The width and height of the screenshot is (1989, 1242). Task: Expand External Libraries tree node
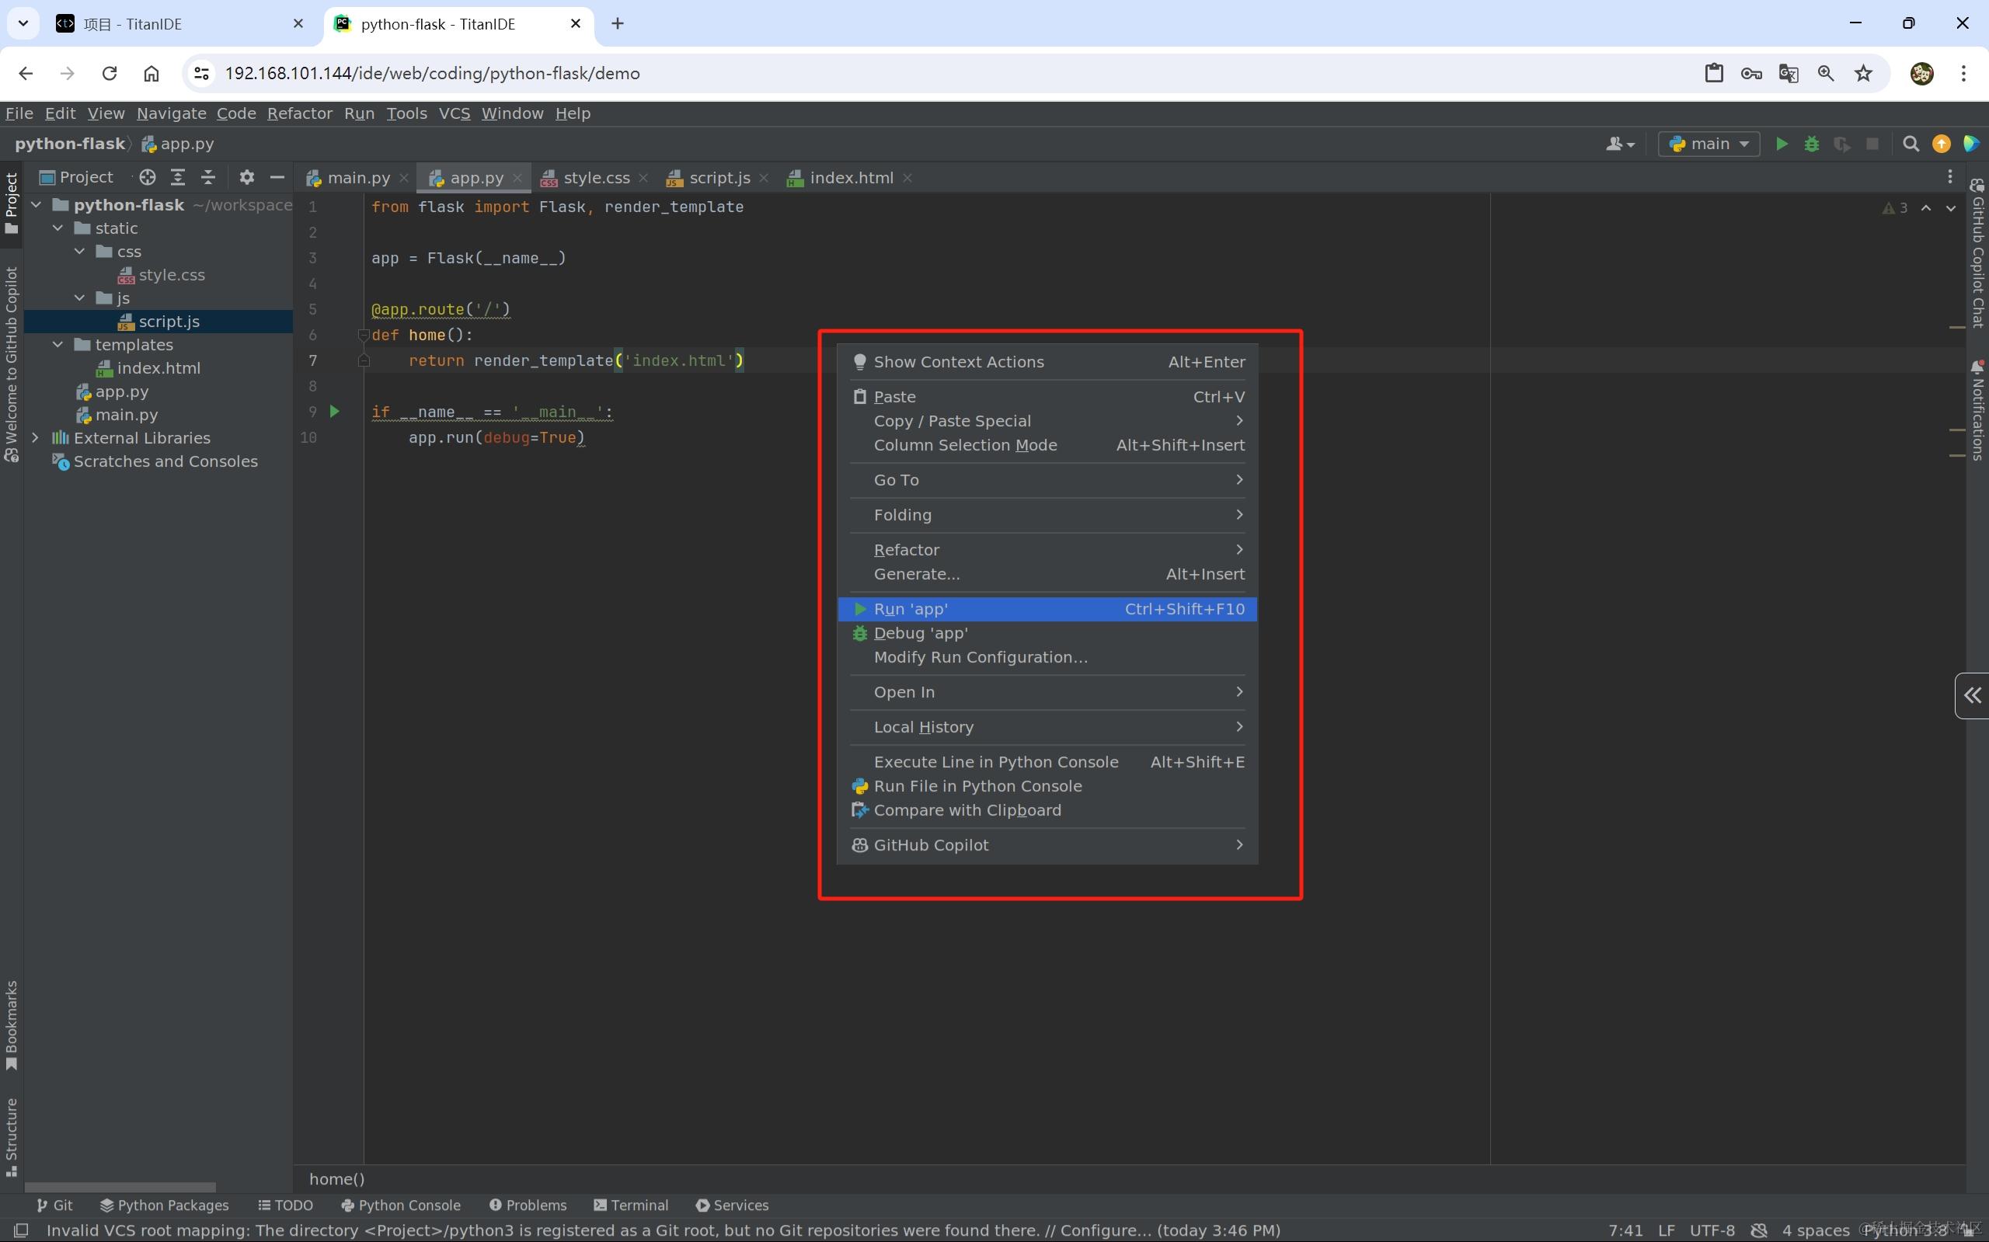[35, 438]
